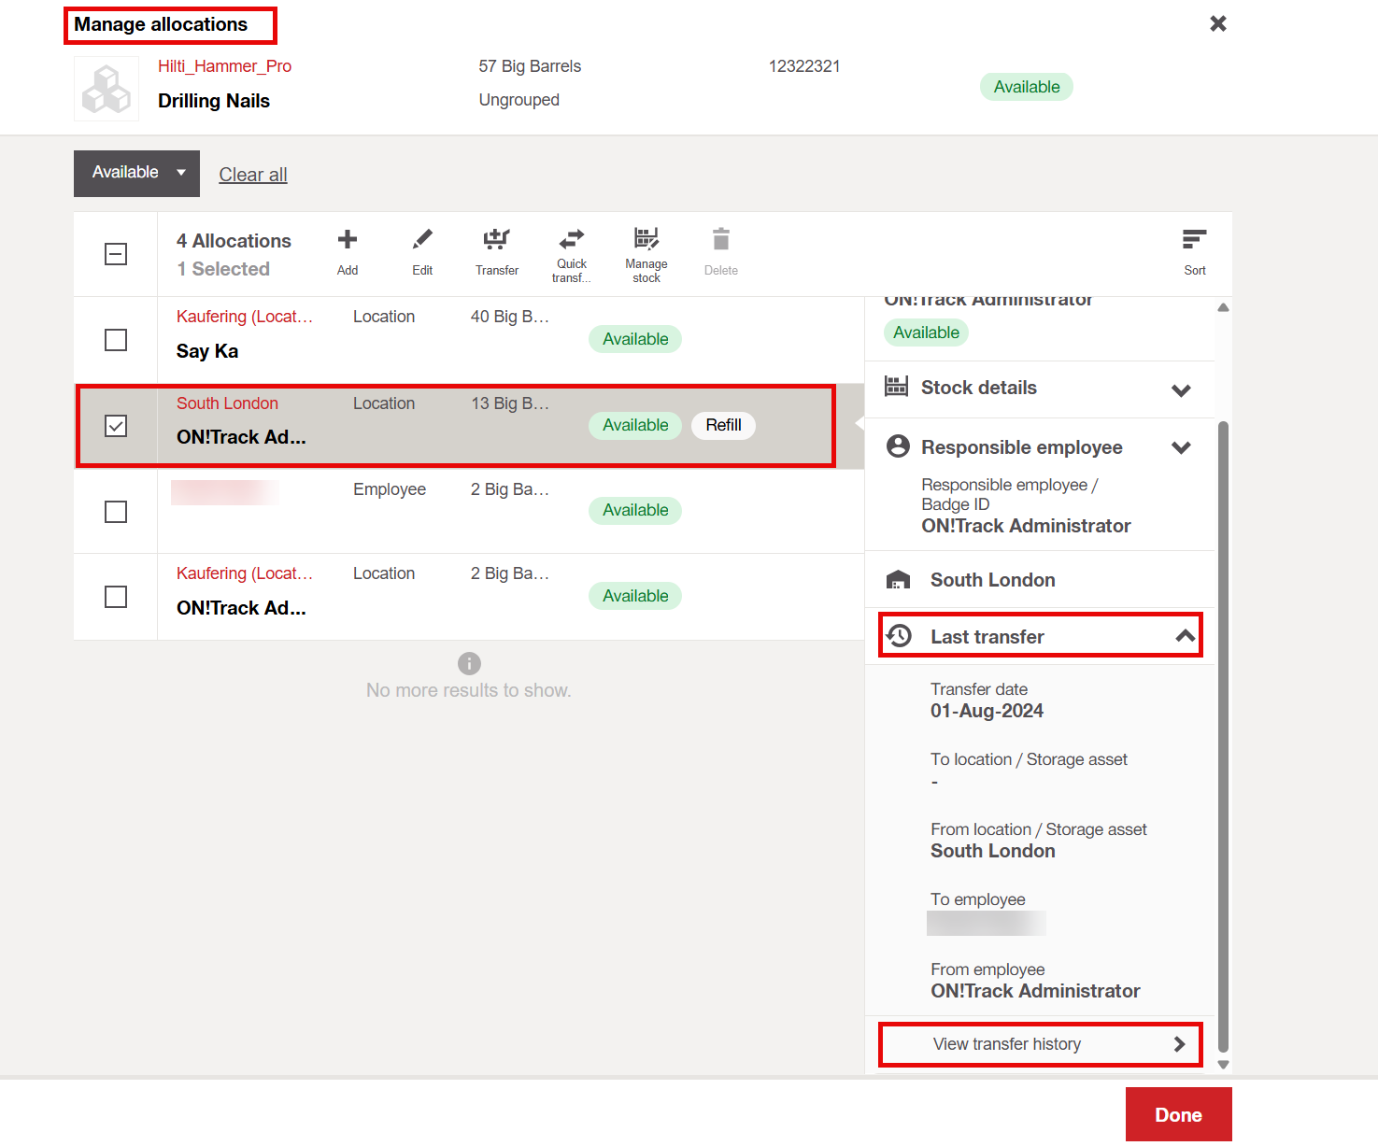
Task: Click the details panel scroll down arrow
Action: click(x=1223, y=1065)
